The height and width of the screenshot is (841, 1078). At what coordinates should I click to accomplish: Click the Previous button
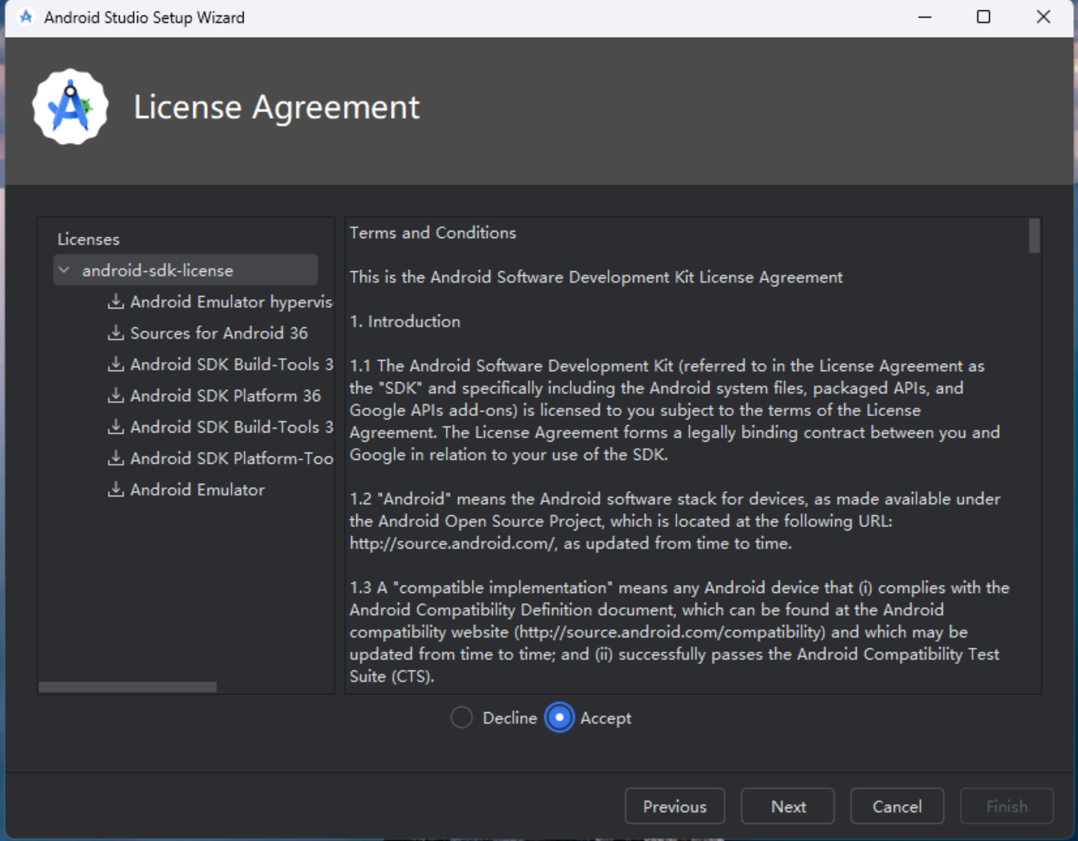(x=675, y=806)
